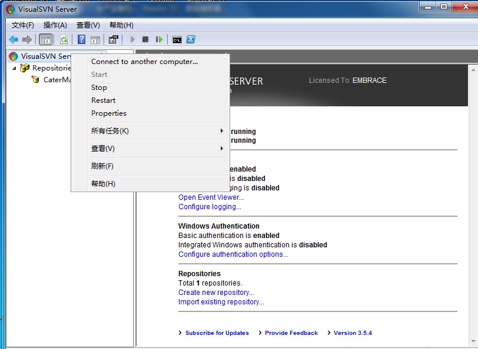Click the scrollbar down arrow in dashboard
Viewport: 478px width, 349px height.
(473, 341)
